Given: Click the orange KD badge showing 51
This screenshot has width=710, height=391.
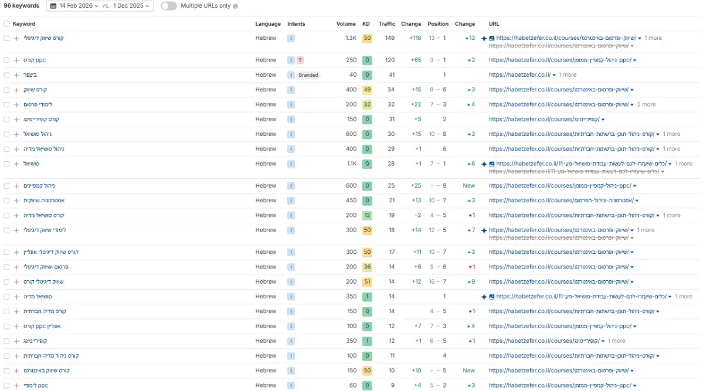Looking at the screenshot, I should (367, 282).
